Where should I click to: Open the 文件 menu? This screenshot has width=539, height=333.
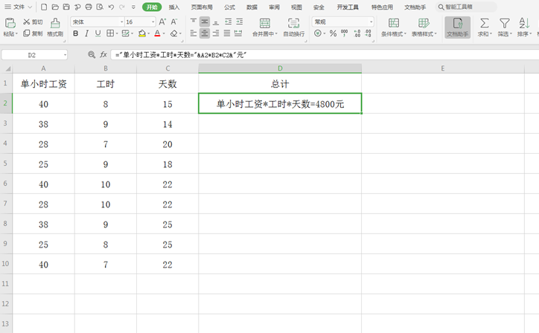(x=18, y=7)
